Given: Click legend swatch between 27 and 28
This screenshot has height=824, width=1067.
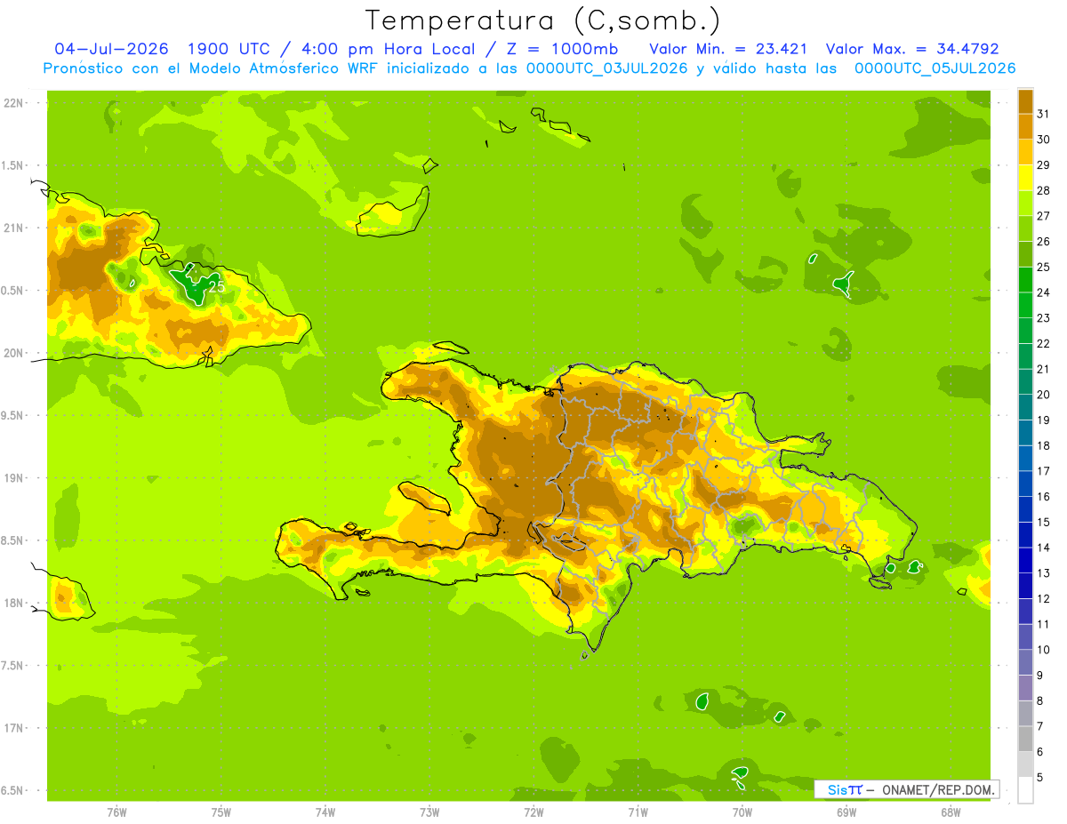Looking at the screenshot, I should [x=1025, y=204].
